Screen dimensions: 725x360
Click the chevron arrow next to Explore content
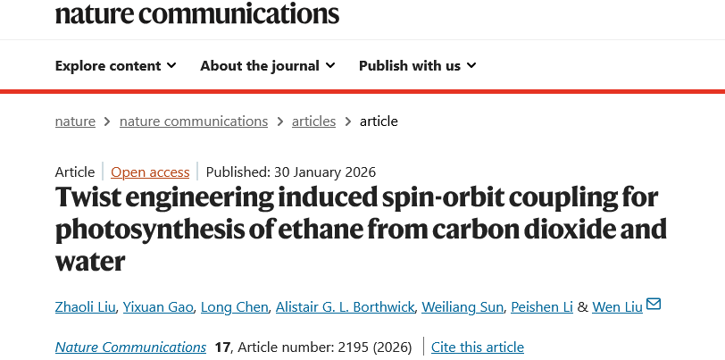tap(171, 66)
